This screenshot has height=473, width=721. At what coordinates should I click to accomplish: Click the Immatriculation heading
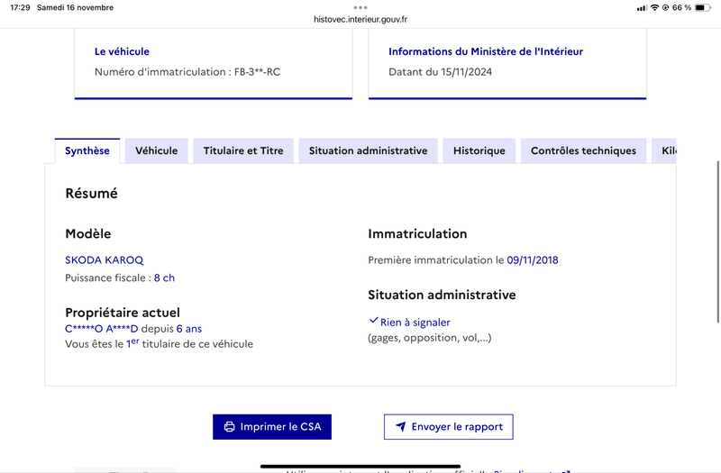(417, 233)
